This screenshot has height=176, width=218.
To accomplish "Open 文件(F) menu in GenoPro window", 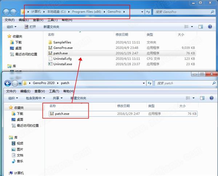I will (9, 20).
